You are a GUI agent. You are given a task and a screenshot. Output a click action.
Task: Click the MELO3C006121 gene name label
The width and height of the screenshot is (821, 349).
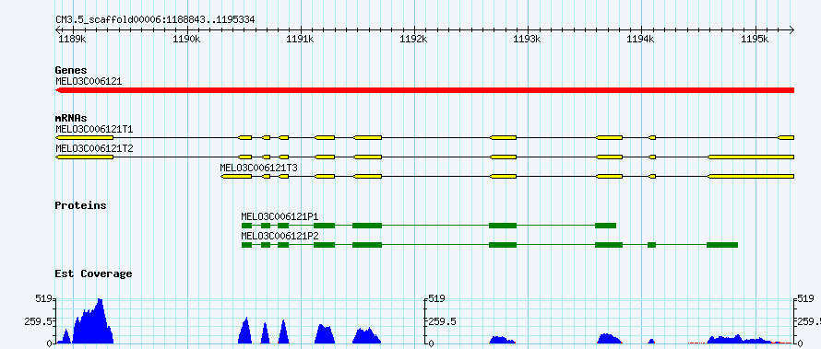(89, 81)
